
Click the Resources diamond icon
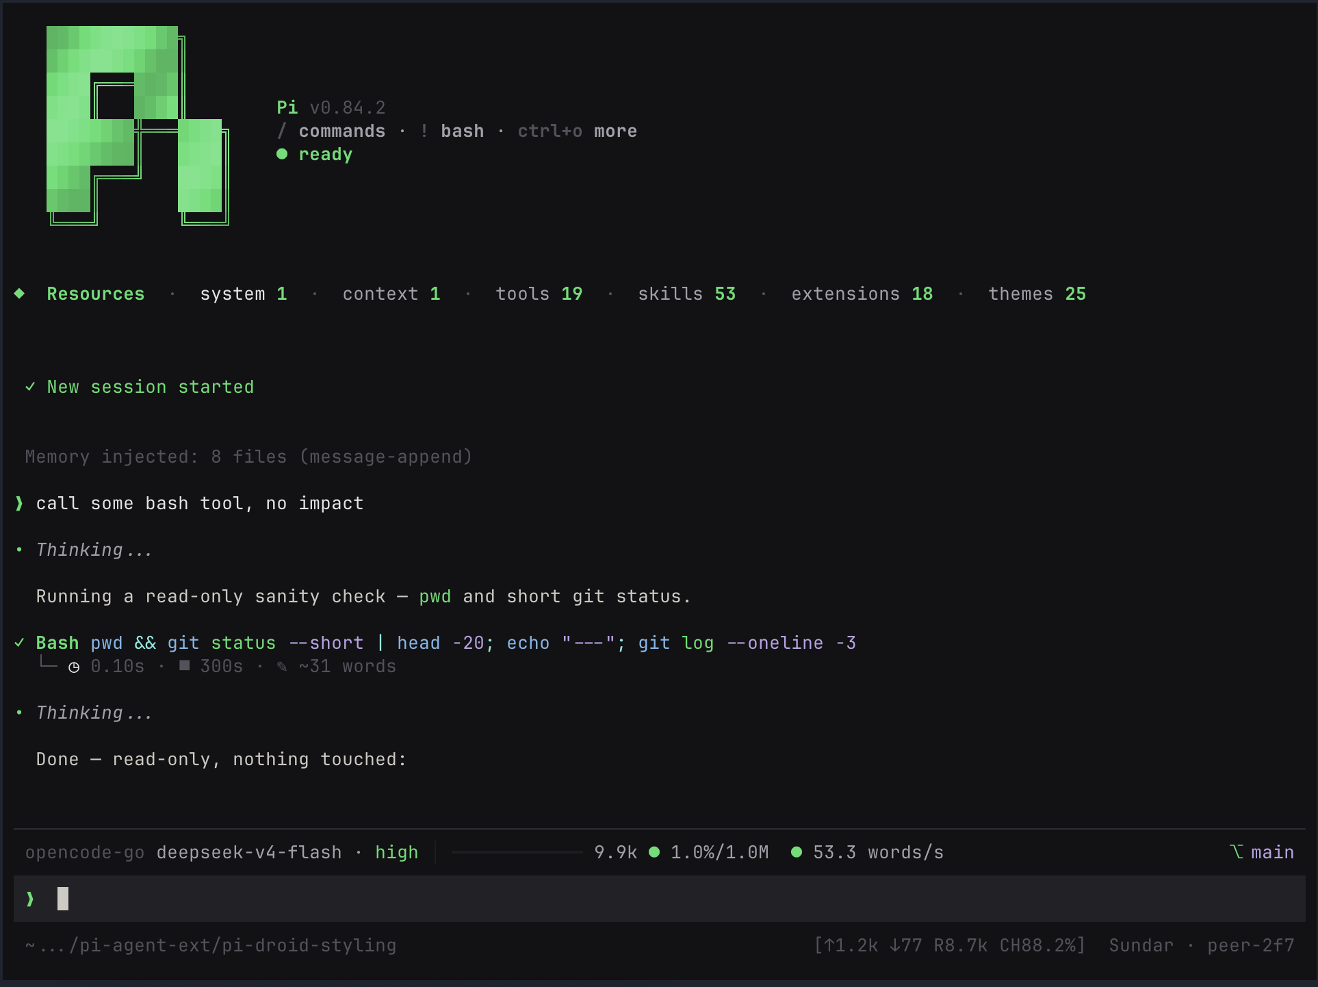[19, 294]
